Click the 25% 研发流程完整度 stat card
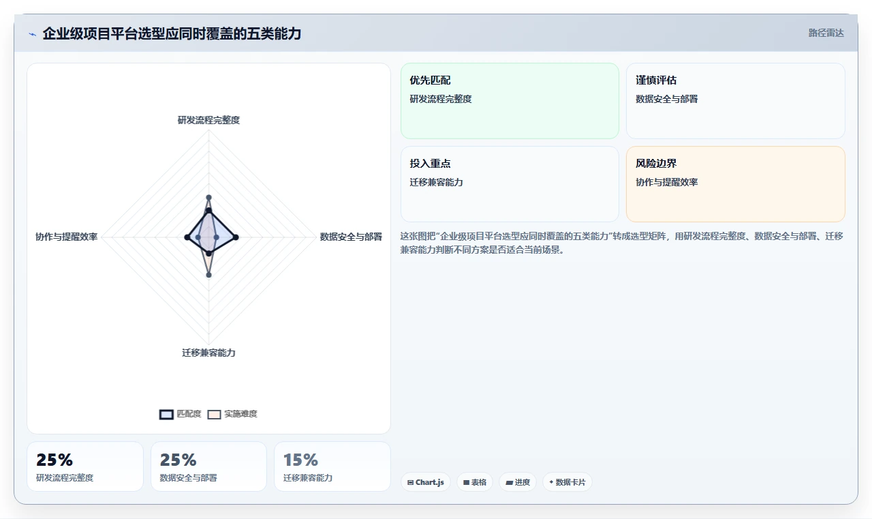Viewport: 872px width, 519px height. click(85, 466)
